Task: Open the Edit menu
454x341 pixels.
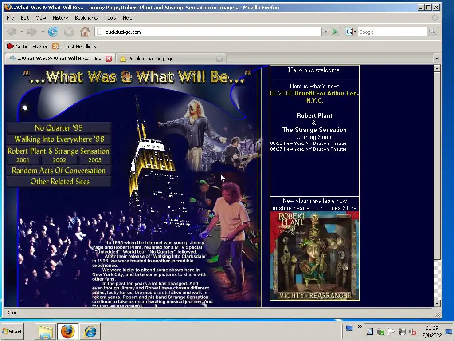Action: [x=25, y=18]
